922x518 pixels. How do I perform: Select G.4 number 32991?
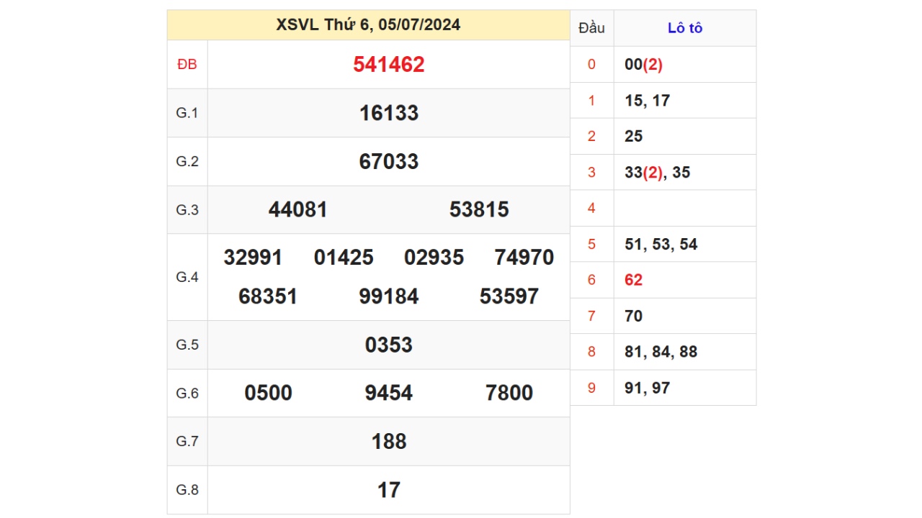click(253, 258)
